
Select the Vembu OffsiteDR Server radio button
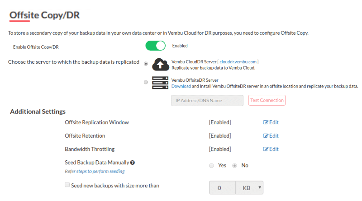pos(146,82)
